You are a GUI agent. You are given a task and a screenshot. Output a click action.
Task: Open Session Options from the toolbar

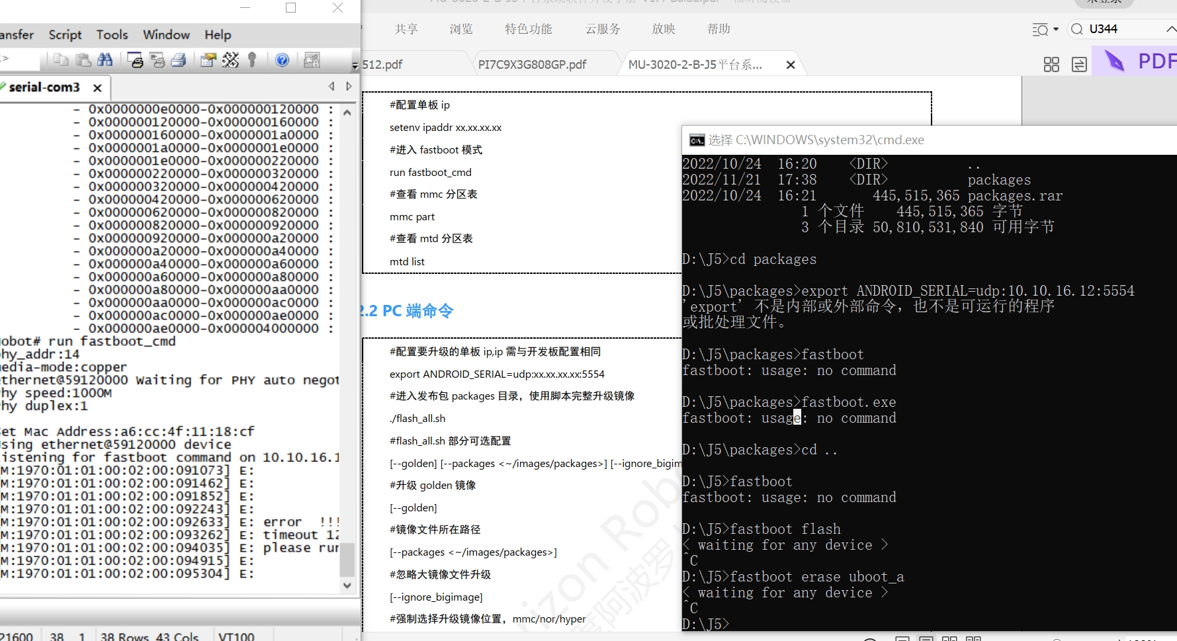208,60
